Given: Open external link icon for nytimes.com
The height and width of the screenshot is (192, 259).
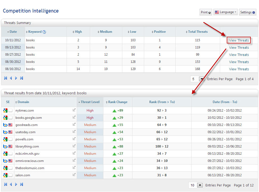Looking at the screenshot, I should tap(74, 110).
